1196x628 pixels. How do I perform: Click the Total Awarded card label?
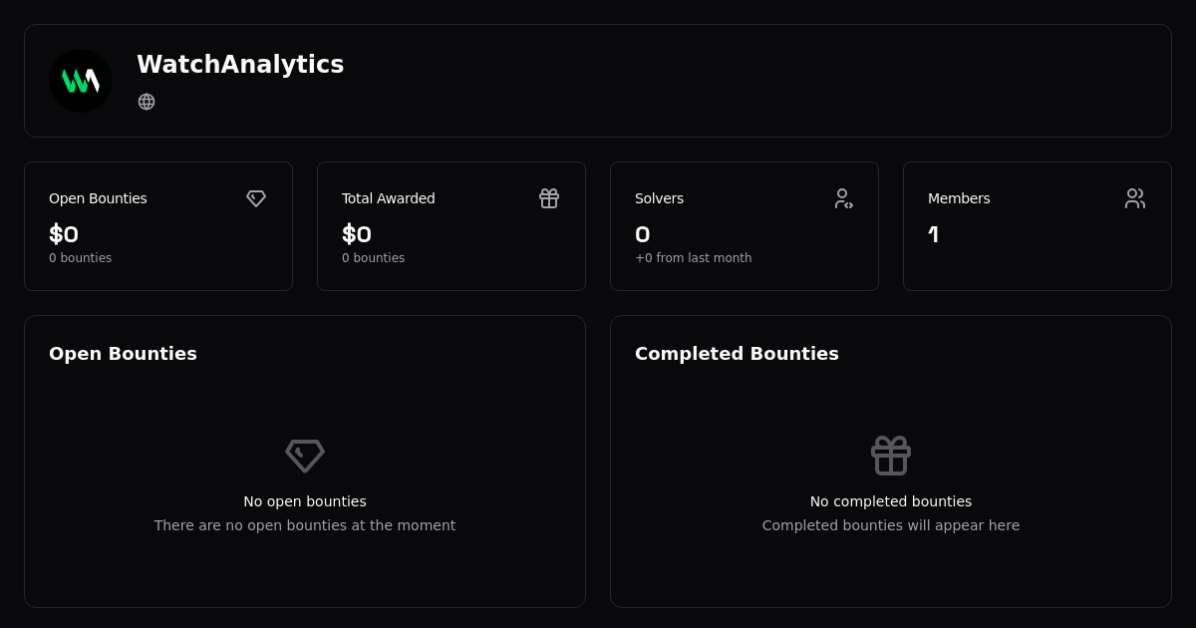(x=389, y=198)
